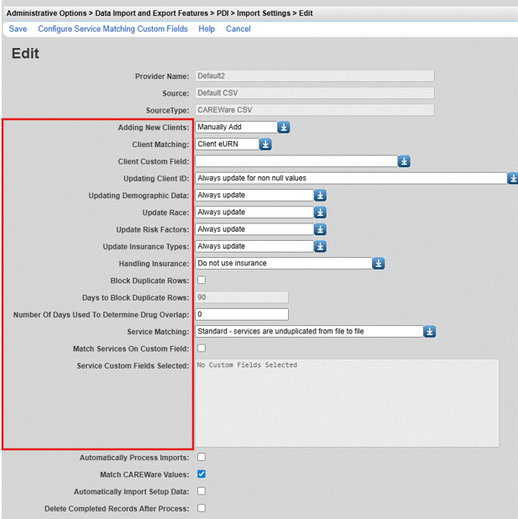518x519 pixels.
Task: Click 'Always update for non null values' field
Action: pos(351,178)
